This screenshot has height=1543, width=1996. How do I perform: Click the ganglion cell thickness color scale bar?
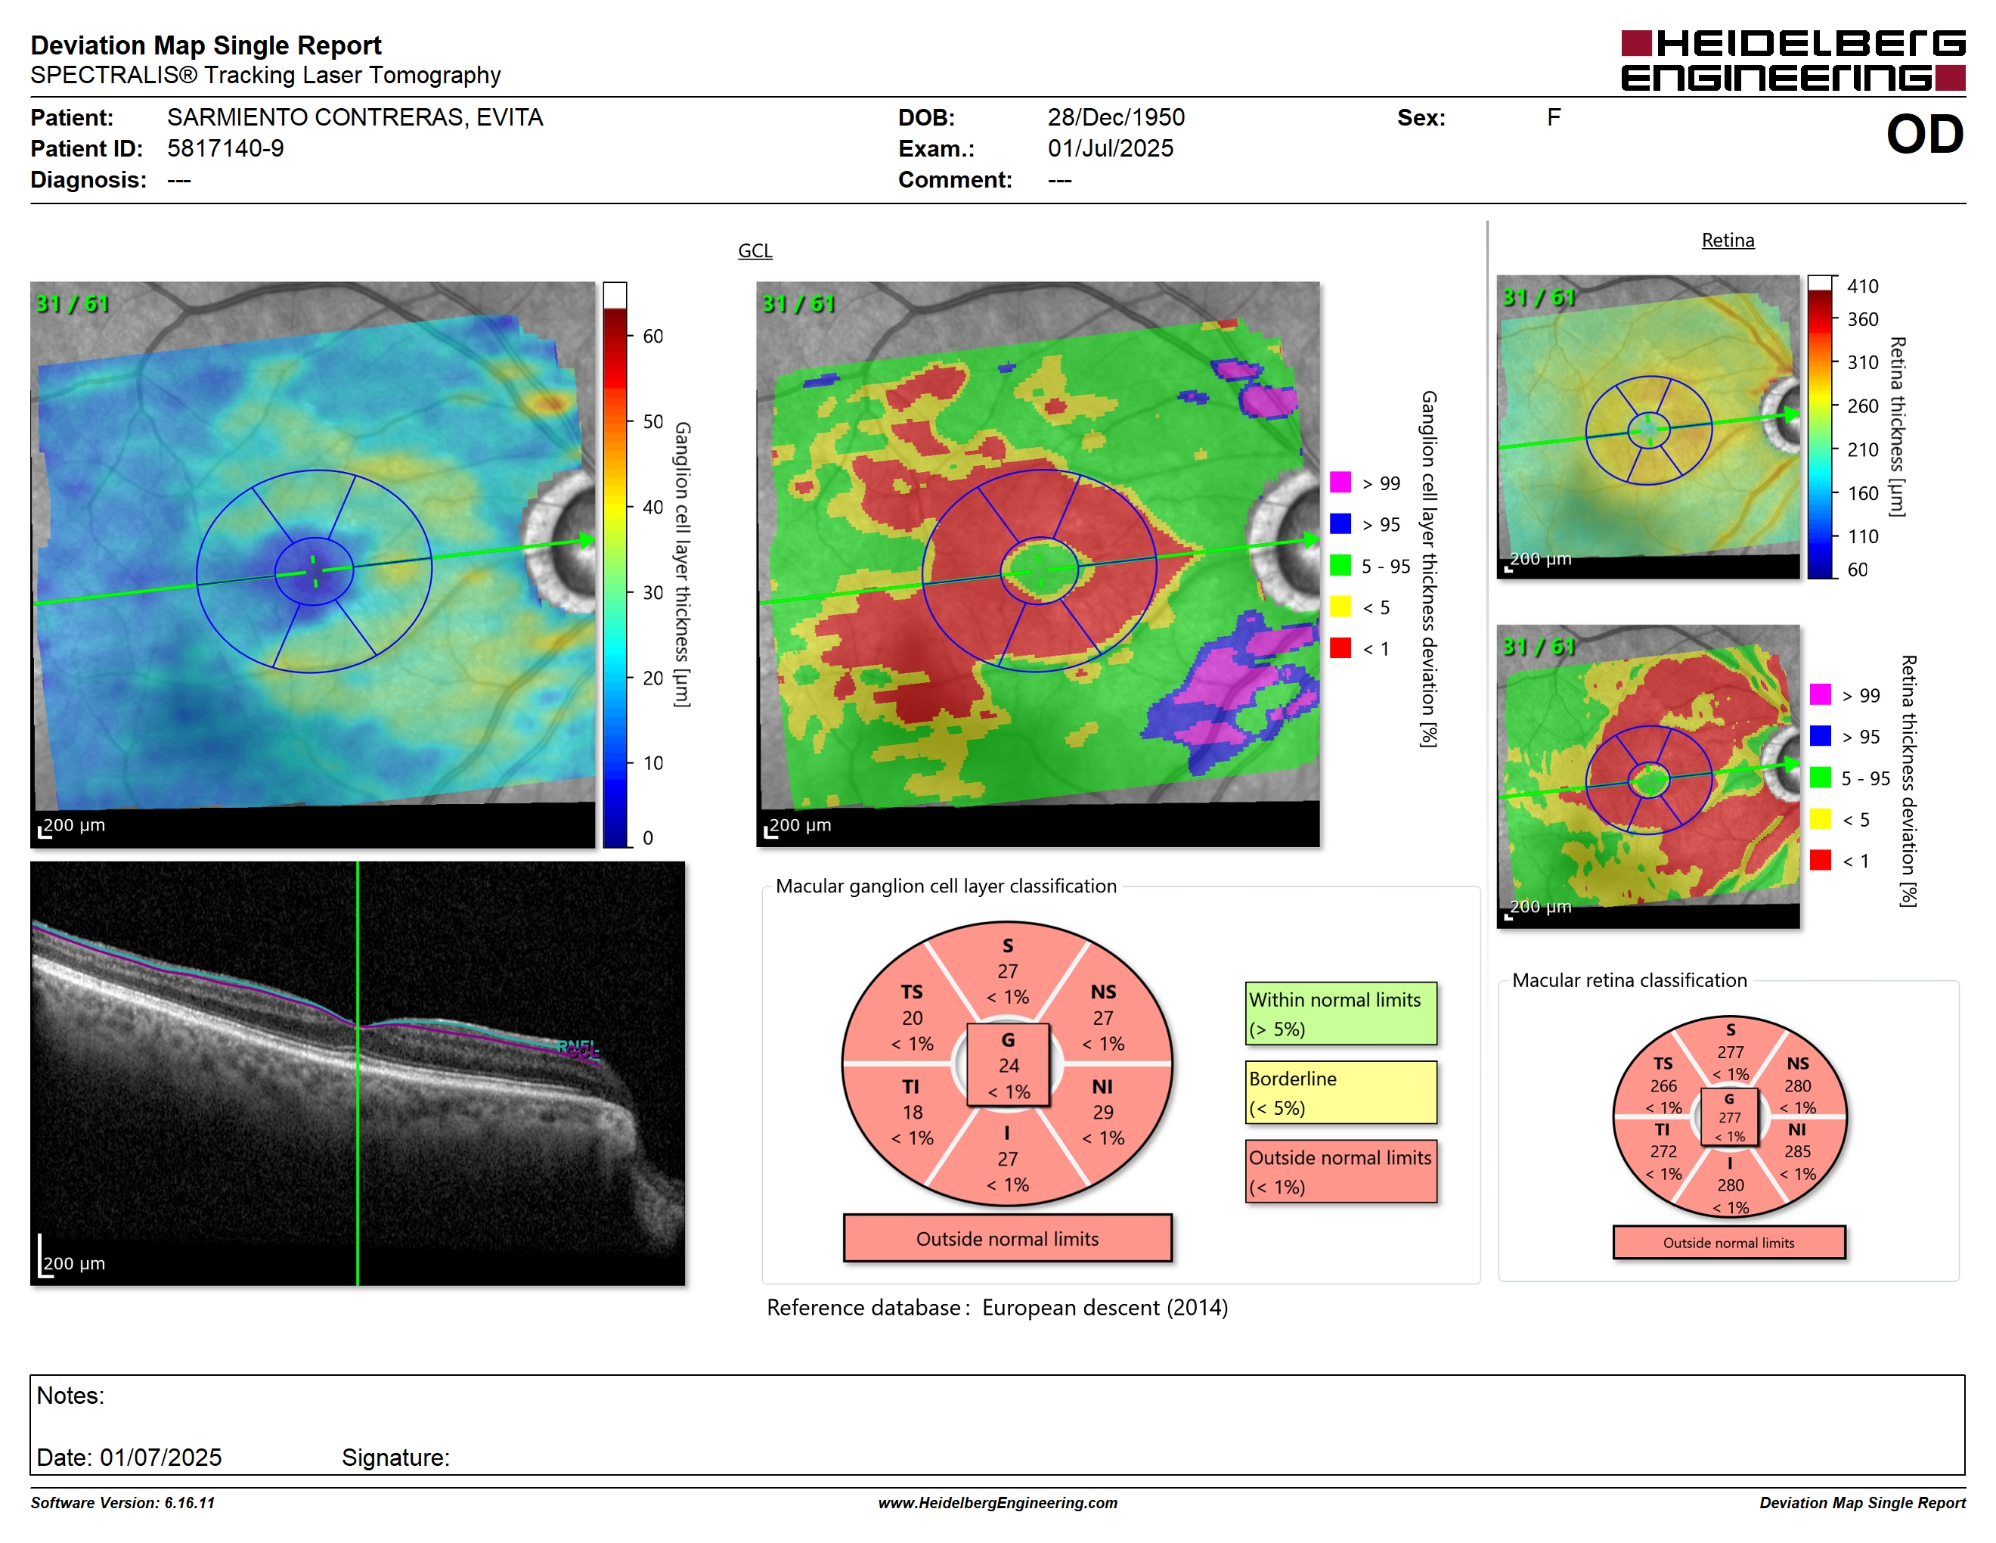coord(615,564)
